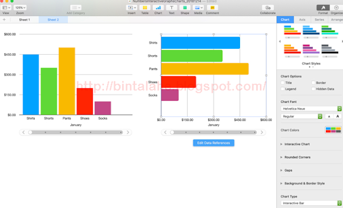Image resolution: width=343 pixels, height=208 pixels.
Task: Go to previous data set on right chart
Action: [x=165, y=132]
